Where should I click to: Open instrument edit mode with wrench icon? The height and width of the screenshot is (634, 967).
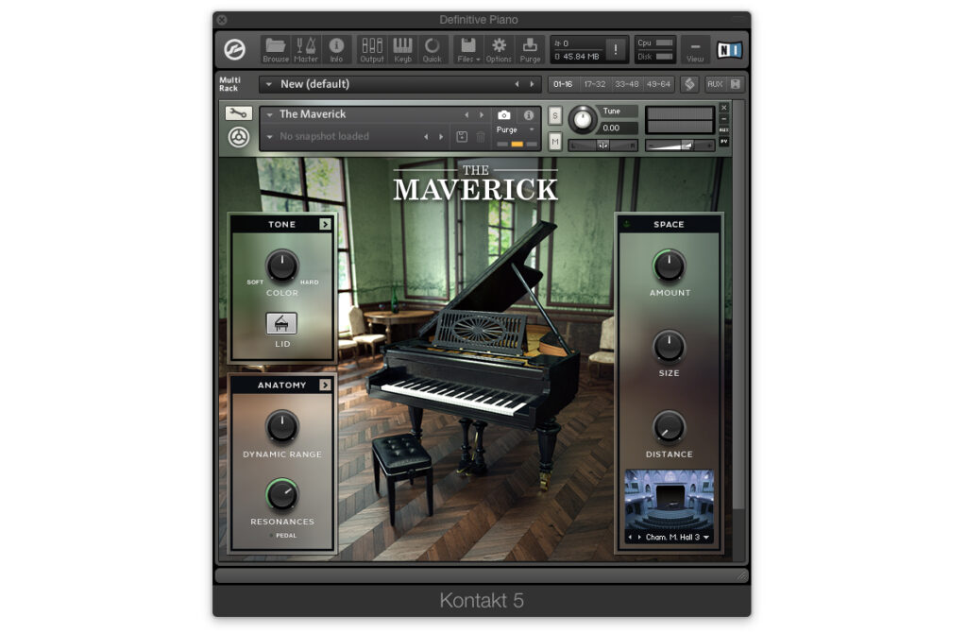click(x=239, y=113)
